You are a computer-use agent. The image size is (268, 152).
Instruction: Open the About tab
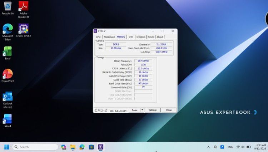pyautogui.click(x=160, y=37)
